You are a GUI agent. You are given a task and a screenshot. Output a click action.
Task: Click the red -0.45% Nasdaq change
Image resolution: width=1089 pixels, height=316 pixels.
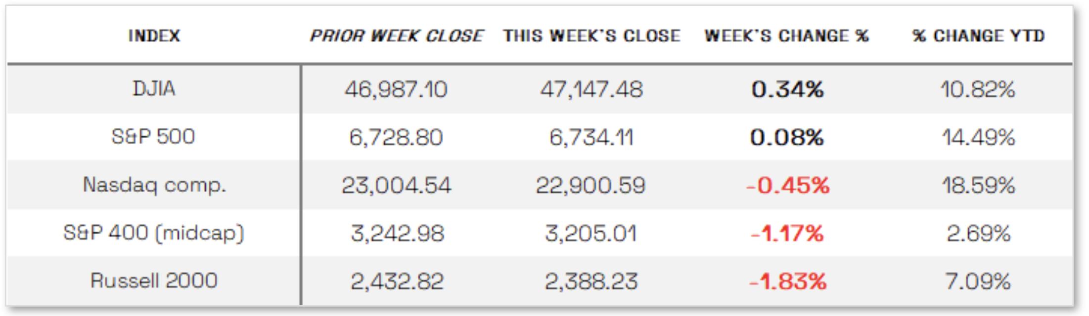787,186
